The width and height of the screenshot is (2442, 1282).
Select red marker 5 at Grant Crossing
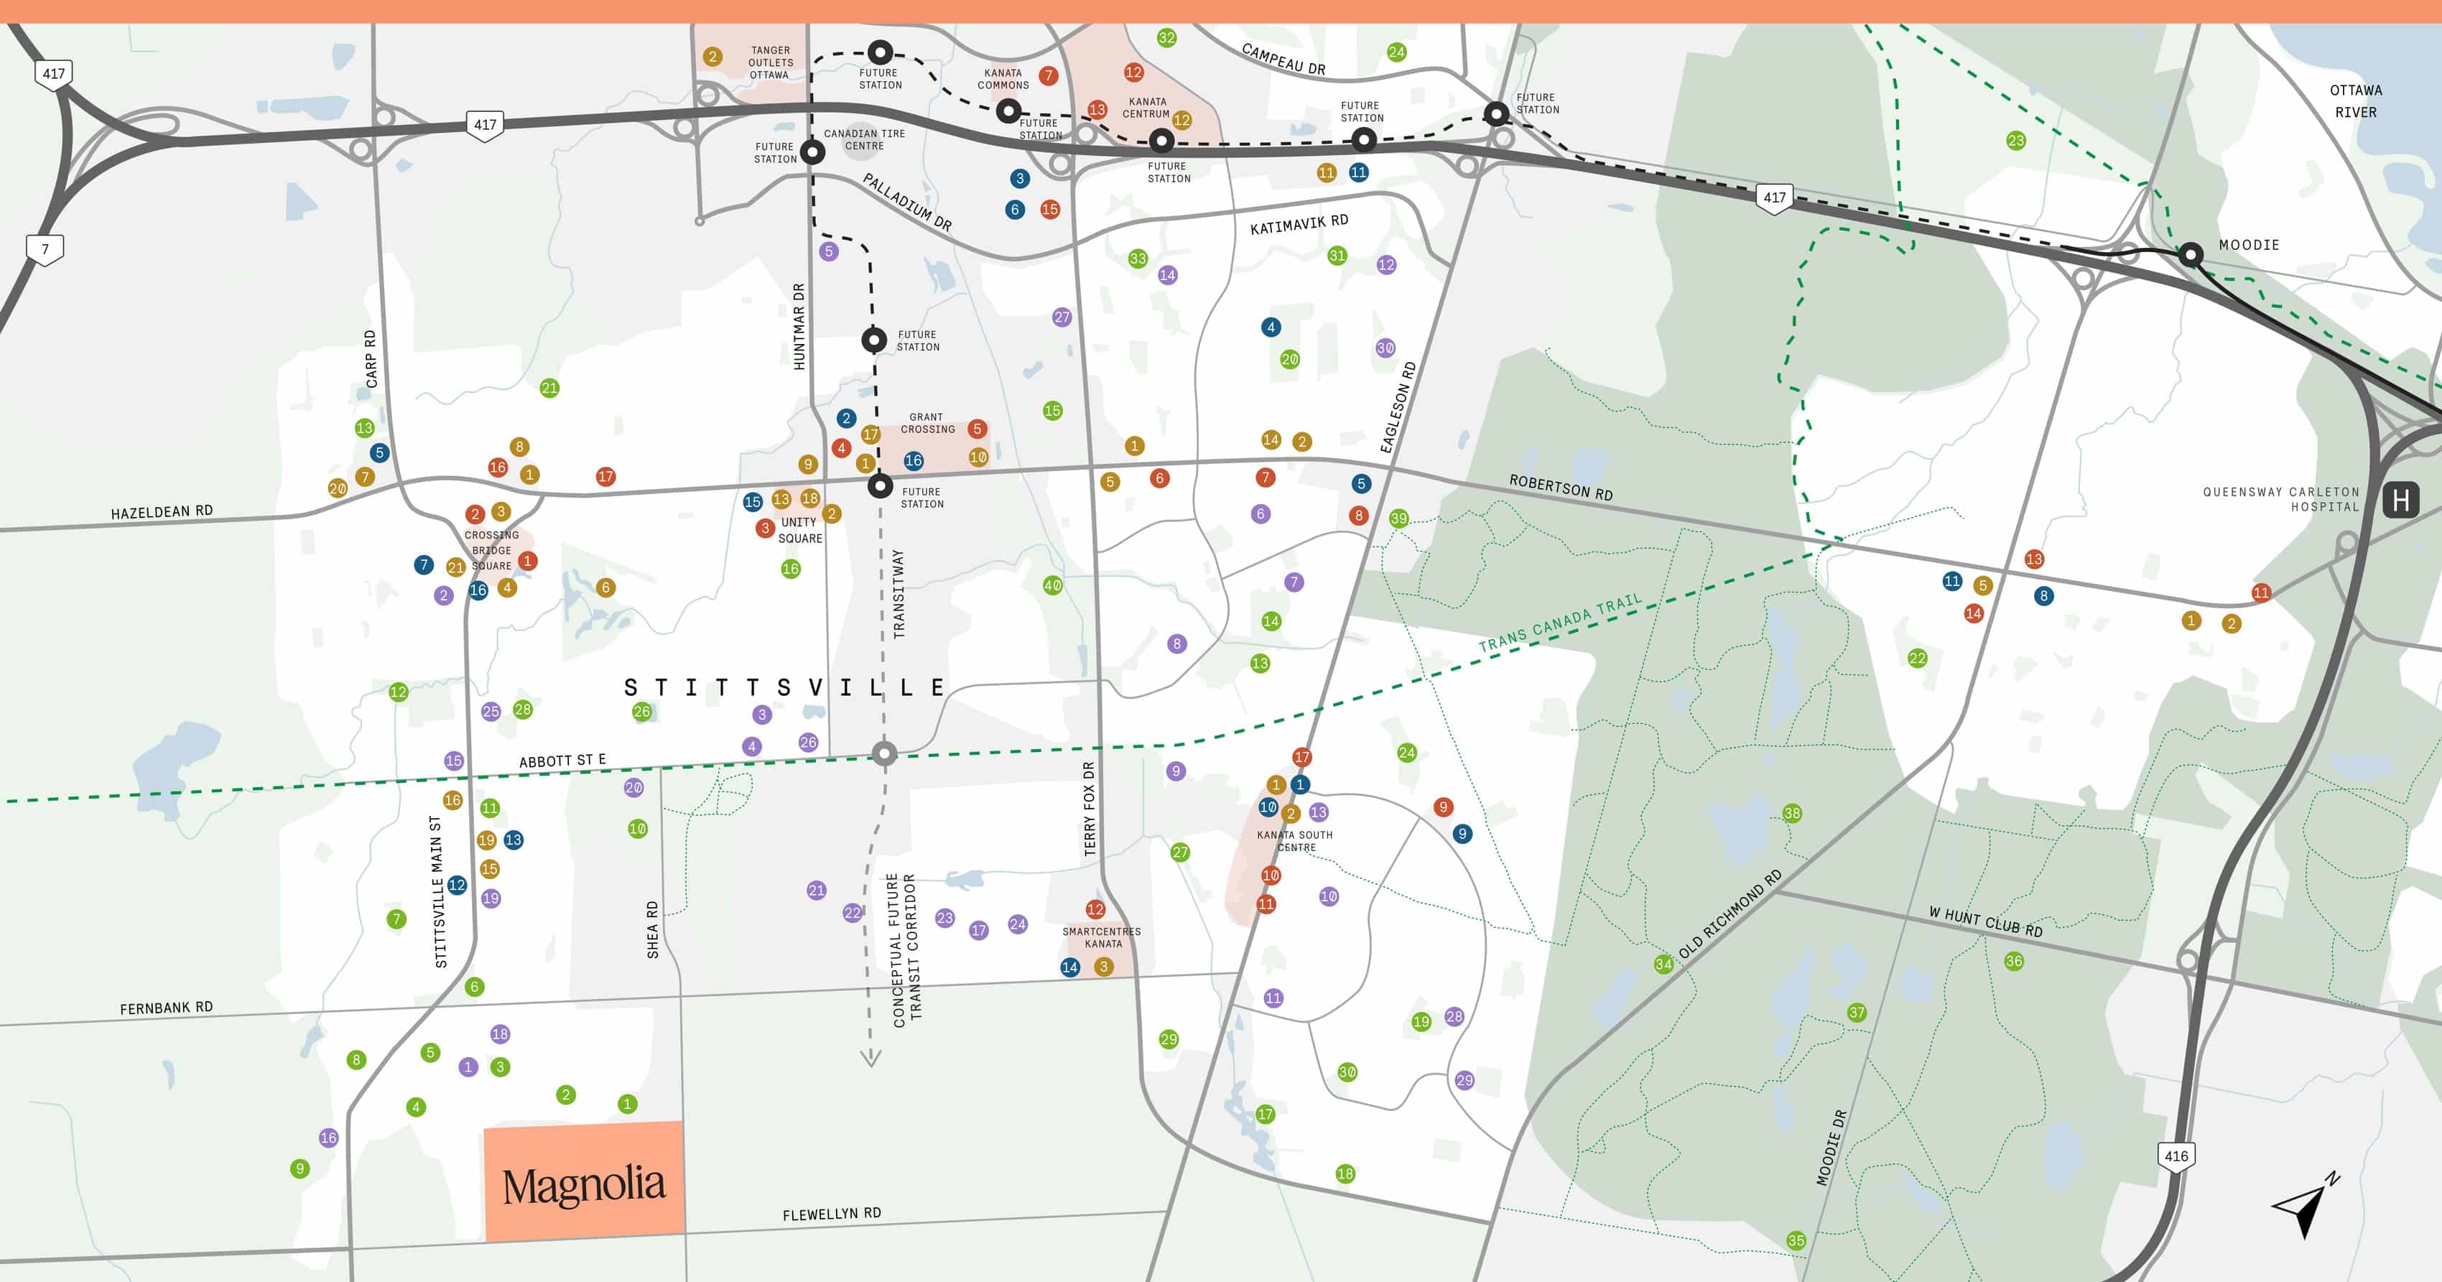click(978, 429)
